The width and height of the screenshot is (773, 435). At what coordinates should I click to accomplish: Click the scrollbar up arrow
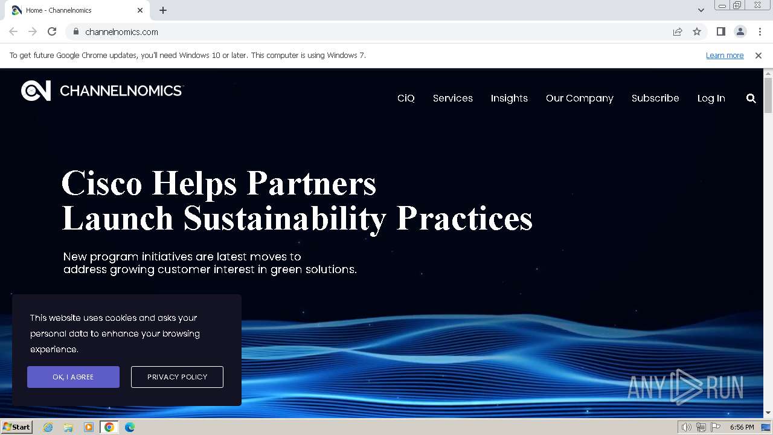tap(768, 72)
